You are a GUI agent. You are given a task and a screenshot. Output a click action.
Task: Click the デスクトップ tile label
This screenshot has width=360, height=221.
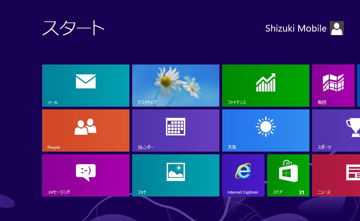tap(147, 102)
